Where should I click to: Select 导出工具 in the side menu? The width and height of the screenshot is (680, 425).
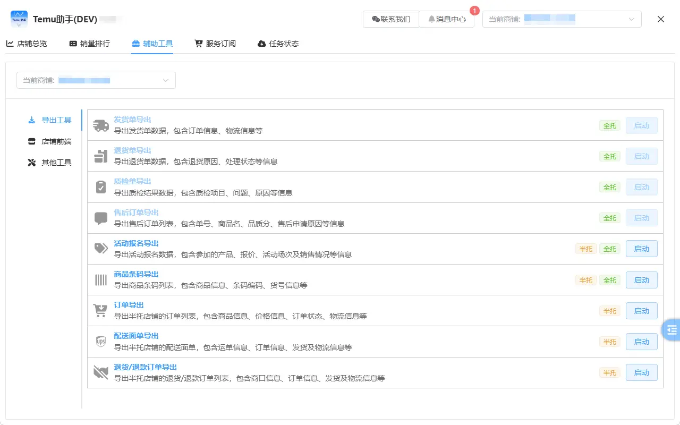(50, 120)
